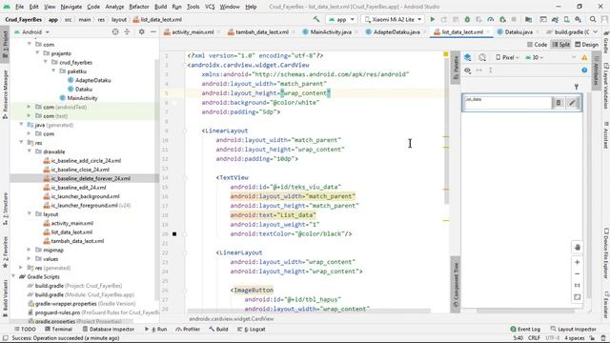This screenshot has height=343, width=610.
Task: Click the collapse all icon in Project panel
Action: click(x=127, y=31)
